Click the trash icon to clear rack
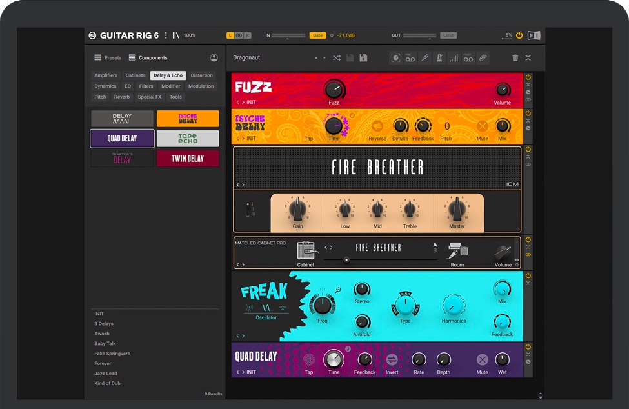The width and height of the screenshot is (629, 409). click(x=515, y=58)
